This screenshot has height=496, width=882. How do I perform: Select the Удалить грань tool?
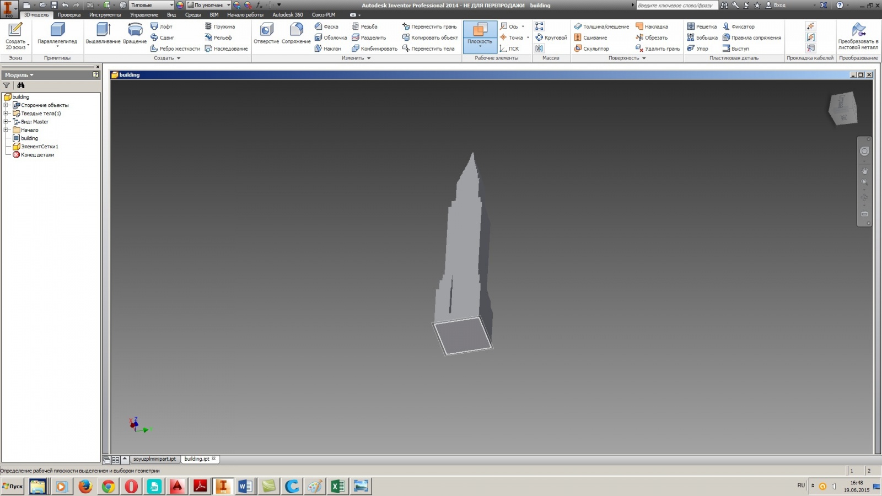[x=658, y=48]
